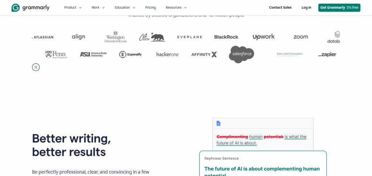Viewport: 372px width, 176px height.
Task: Click the HackerOne logo
Action: coord(167,55)
